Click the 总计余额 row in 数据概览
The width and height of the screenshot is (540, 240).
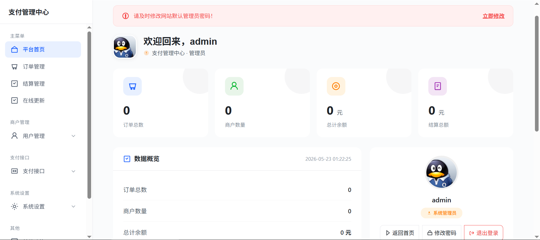click(237, 232)
